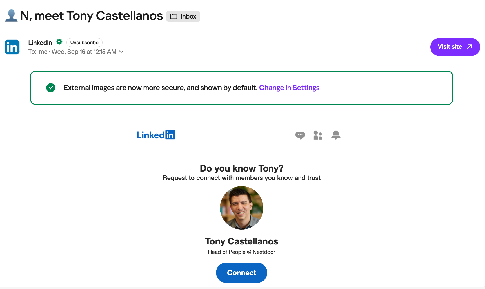Click the Inbox folder label
485x289 pixels.
(x=183, y=16)
